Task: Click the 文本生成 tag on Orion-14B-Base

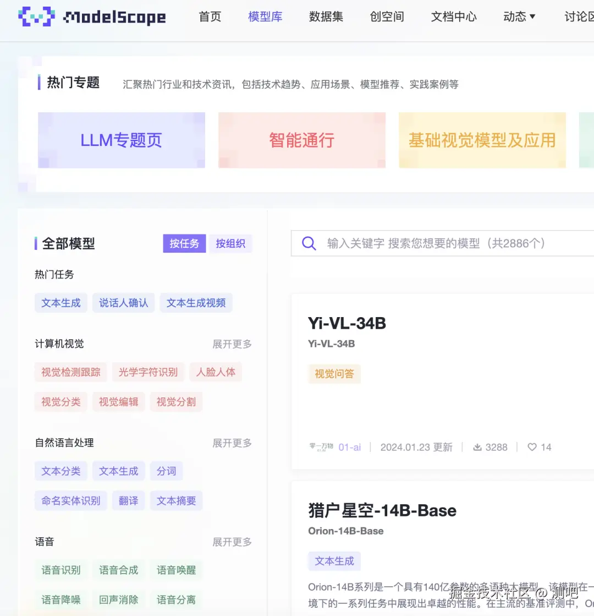Action: [334, 561]
